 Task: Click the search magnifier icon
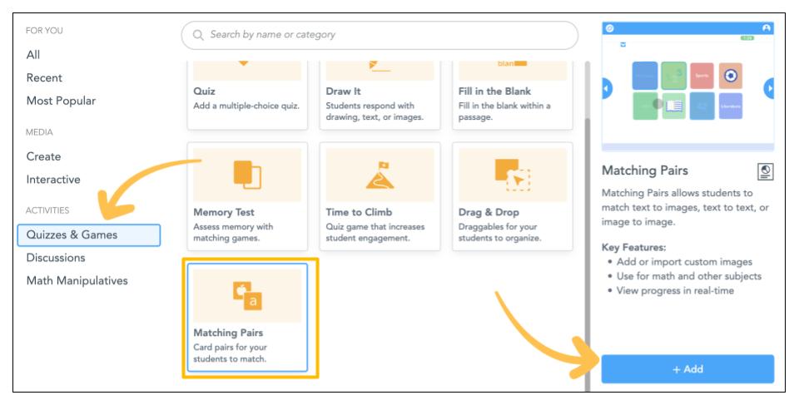[198, 35]
